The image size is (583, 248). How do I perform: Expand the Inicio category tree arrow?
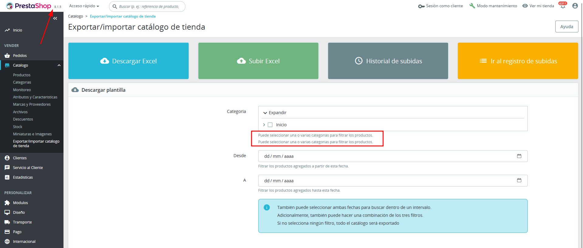tap(264, 125)
